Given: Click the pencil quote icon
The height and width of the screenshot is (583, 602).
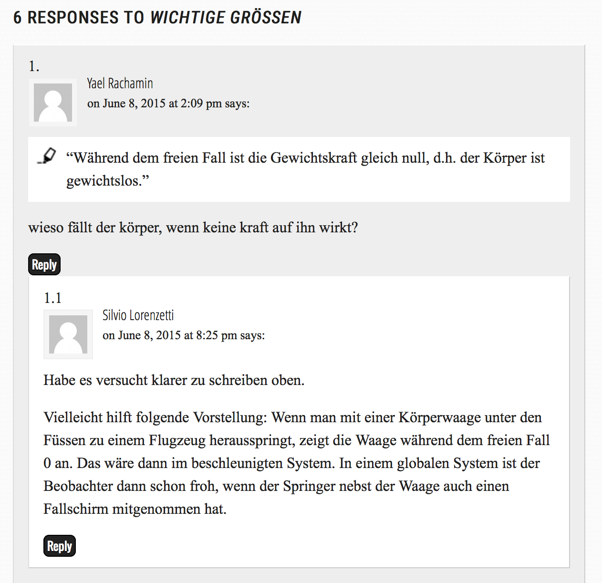Looking at the screenshot, I should click(x=47, y=156).
